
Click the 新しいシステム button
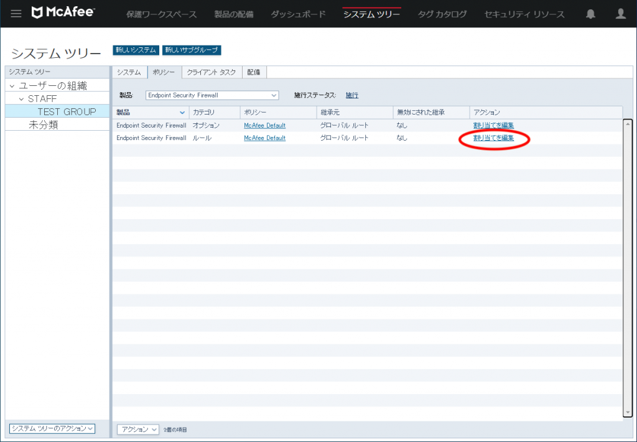tap(136, 50)
